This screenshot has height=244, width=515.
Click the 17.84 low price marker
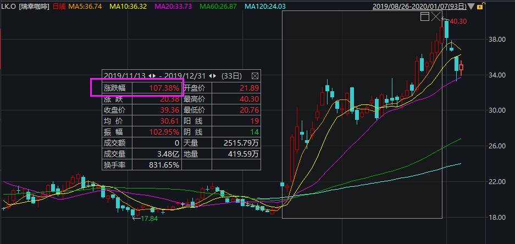(x=149, y=218)
